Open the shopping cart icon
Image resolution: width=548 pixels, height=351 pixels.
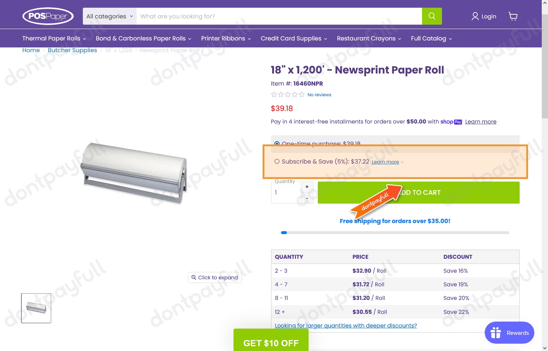coord(513,16)
